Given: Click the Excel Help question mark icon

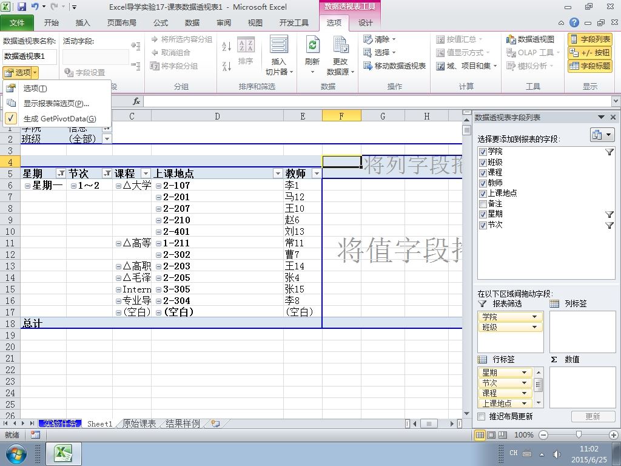Looking at the screenshot, I should (574, 22).
